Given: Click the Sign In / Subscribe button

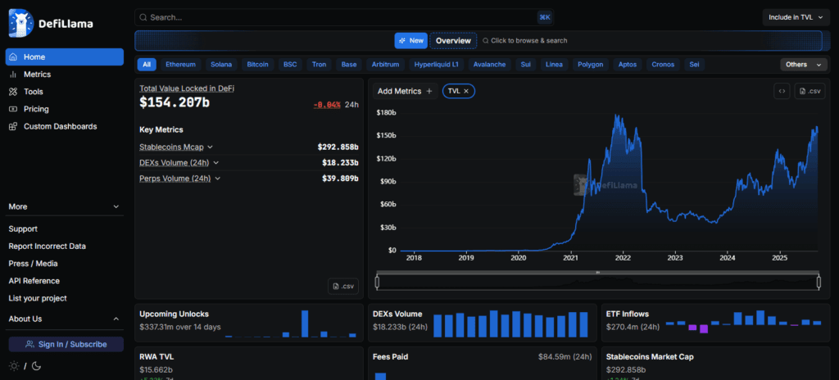Looking at the screenshot, I should tap(66, 344).
